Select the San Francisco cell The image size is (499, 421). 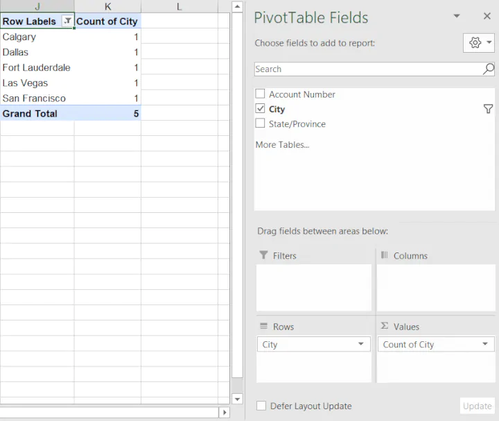(x=37, y=98)
